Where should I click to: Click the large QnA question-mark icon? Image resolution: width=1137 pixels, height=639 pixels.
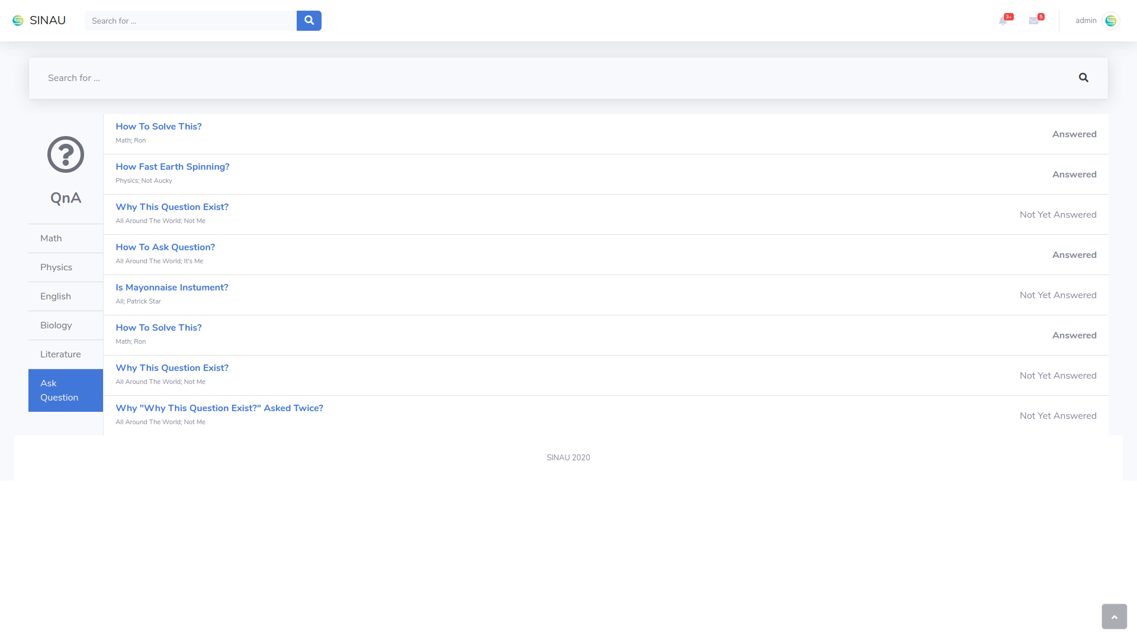pyautogui.click(x=66, y=154)
